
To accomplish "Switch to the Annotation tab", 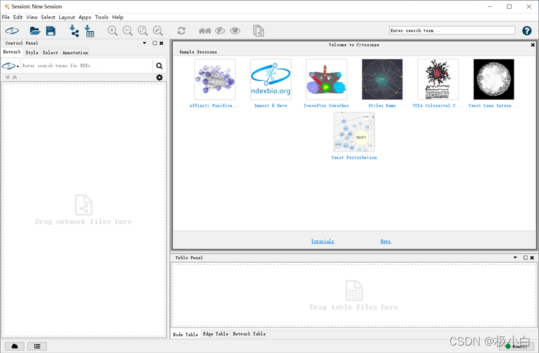I will [75, 52].
